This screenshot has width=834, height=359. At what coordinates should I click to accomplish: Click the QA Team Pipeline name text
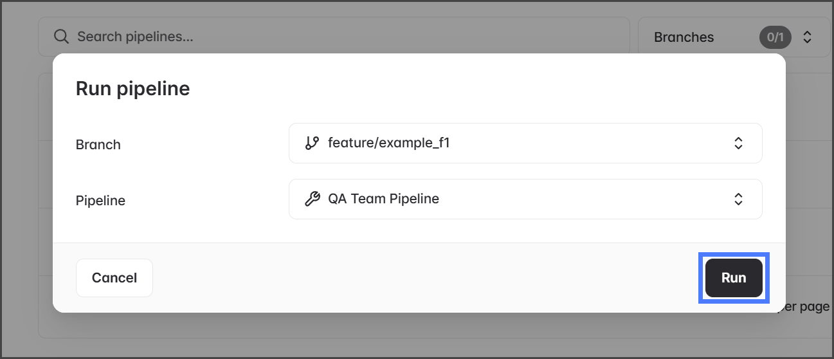click(x=383, y=199)
